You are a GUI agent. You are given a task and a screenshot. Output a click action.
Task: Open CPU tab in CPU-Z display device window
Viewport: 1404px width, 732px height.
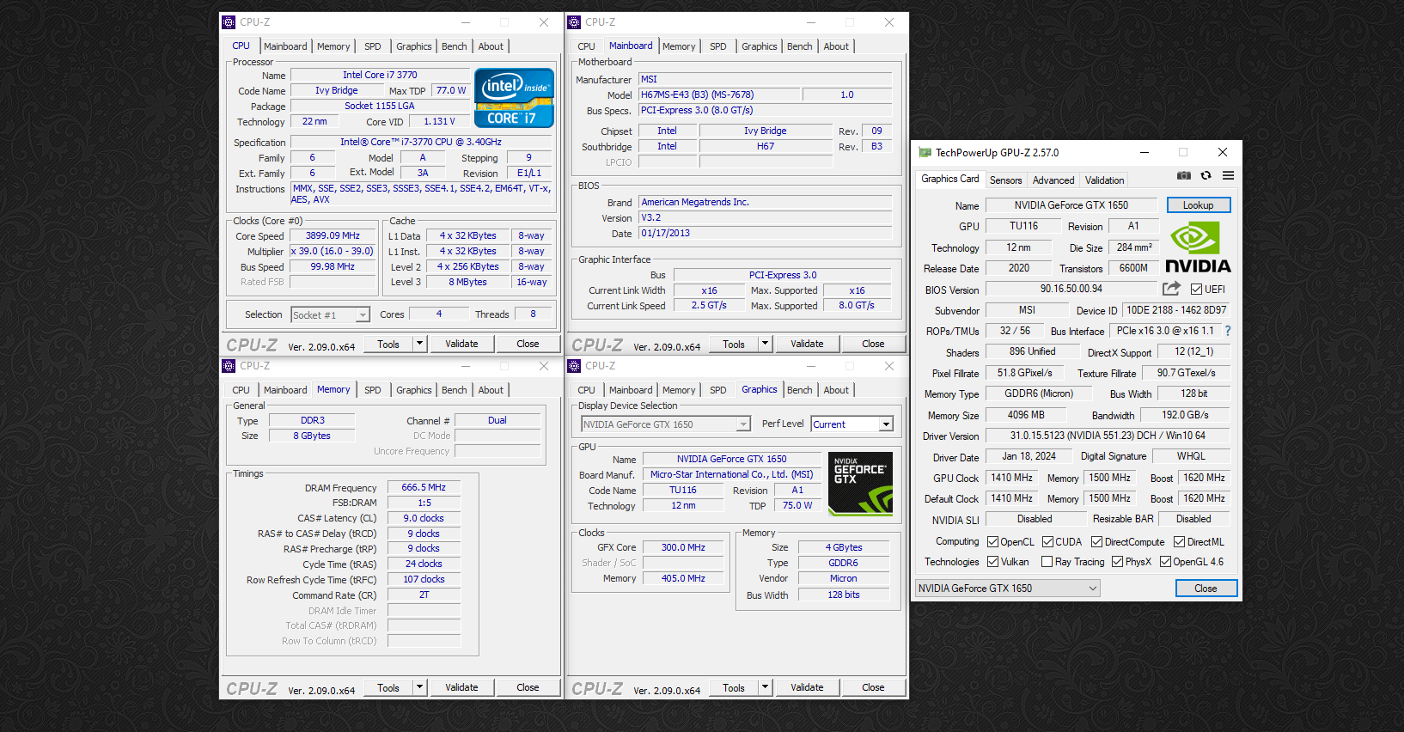coord(586,390)
